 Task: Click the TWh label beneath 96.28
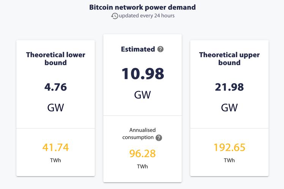click(142, 167)
